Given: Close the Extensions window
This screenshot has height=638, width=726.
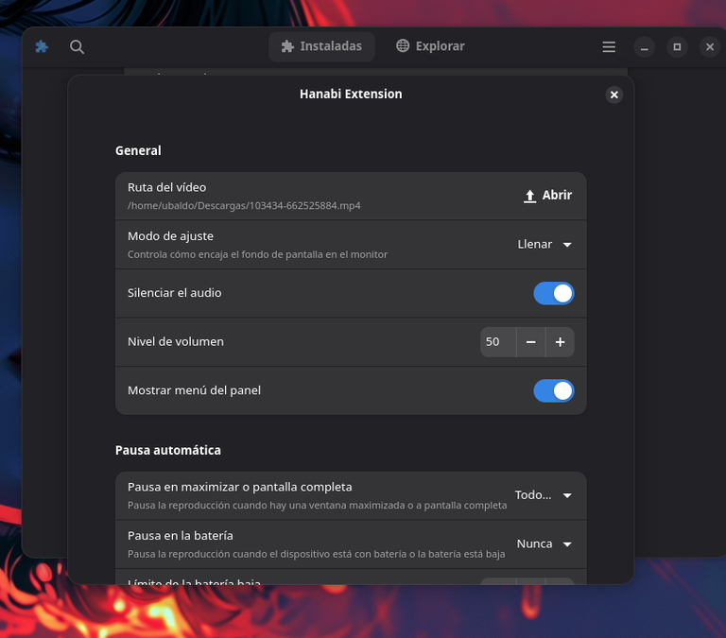Looking at the screenshot, I should (x=710, y=47).
